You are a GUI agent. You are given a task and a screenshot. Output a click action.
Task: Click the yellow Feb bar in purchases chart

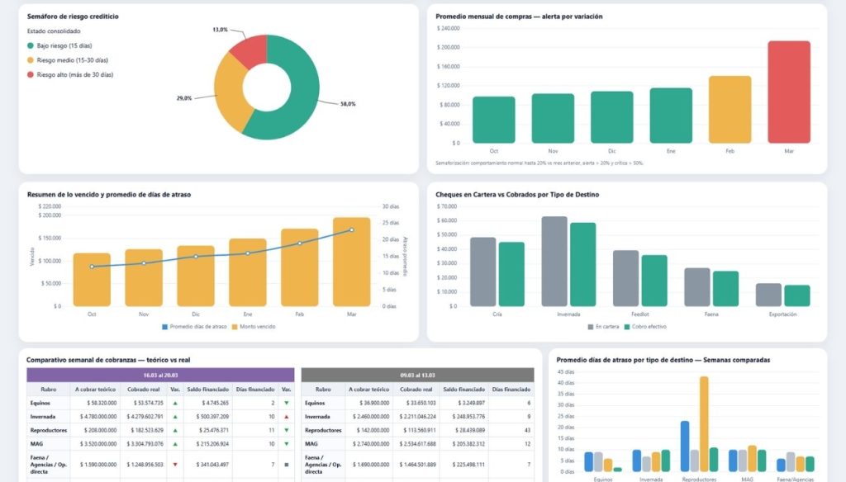click(730, 110)
